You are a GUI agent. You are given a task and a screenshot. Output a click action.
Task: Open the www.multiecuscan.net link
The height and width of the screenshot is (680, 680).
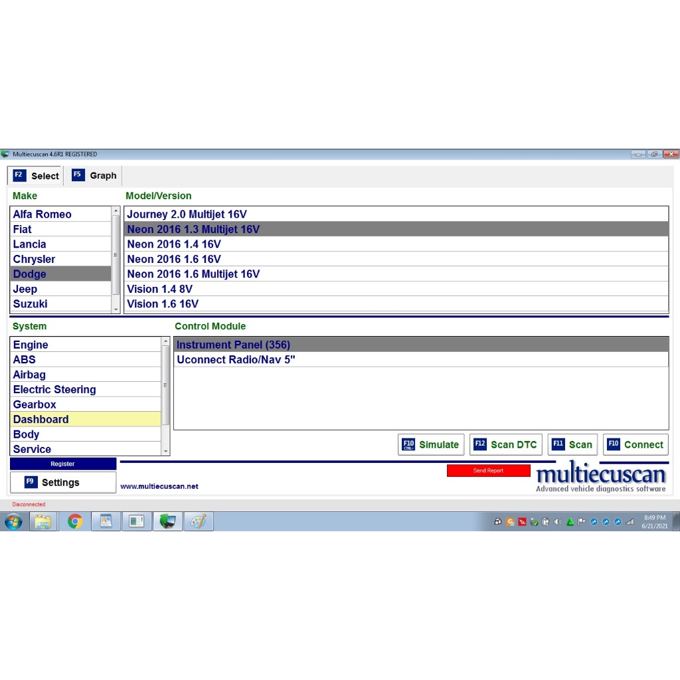tap(159, 486)
